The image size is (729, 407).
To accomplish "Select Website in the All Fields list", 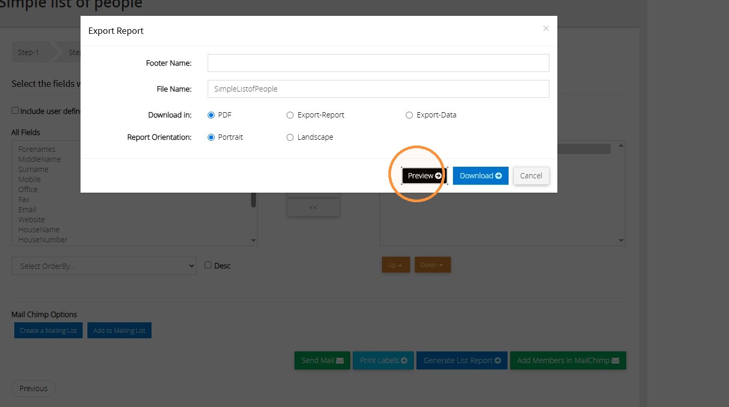I will click(x=31, y=220).
